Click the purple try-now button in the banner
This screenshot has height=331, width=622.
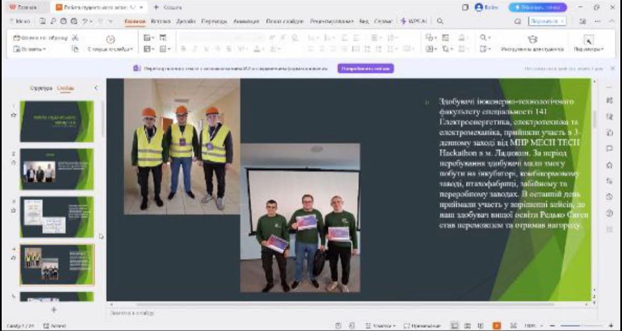(x=365, y=68)
